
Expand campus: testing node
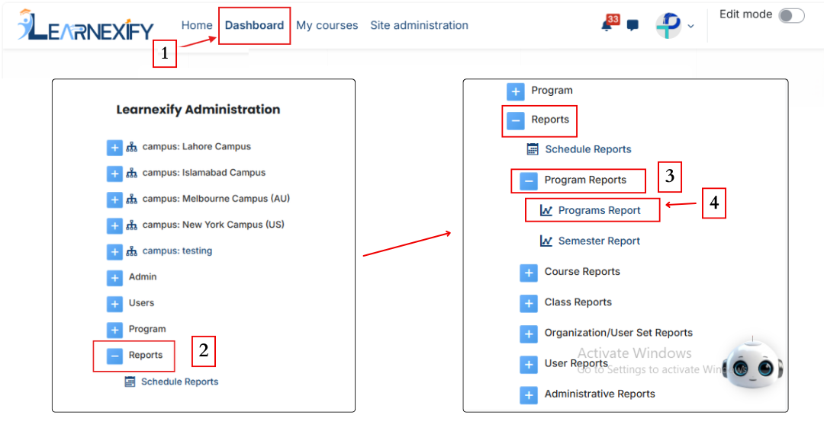pyautogui.click(x=114, y=252)
